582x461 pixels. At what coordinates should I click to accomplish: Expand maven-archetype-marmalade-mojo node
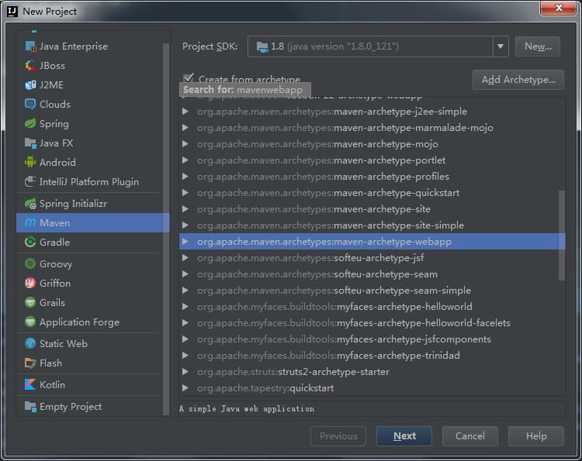tap(185, 128)
